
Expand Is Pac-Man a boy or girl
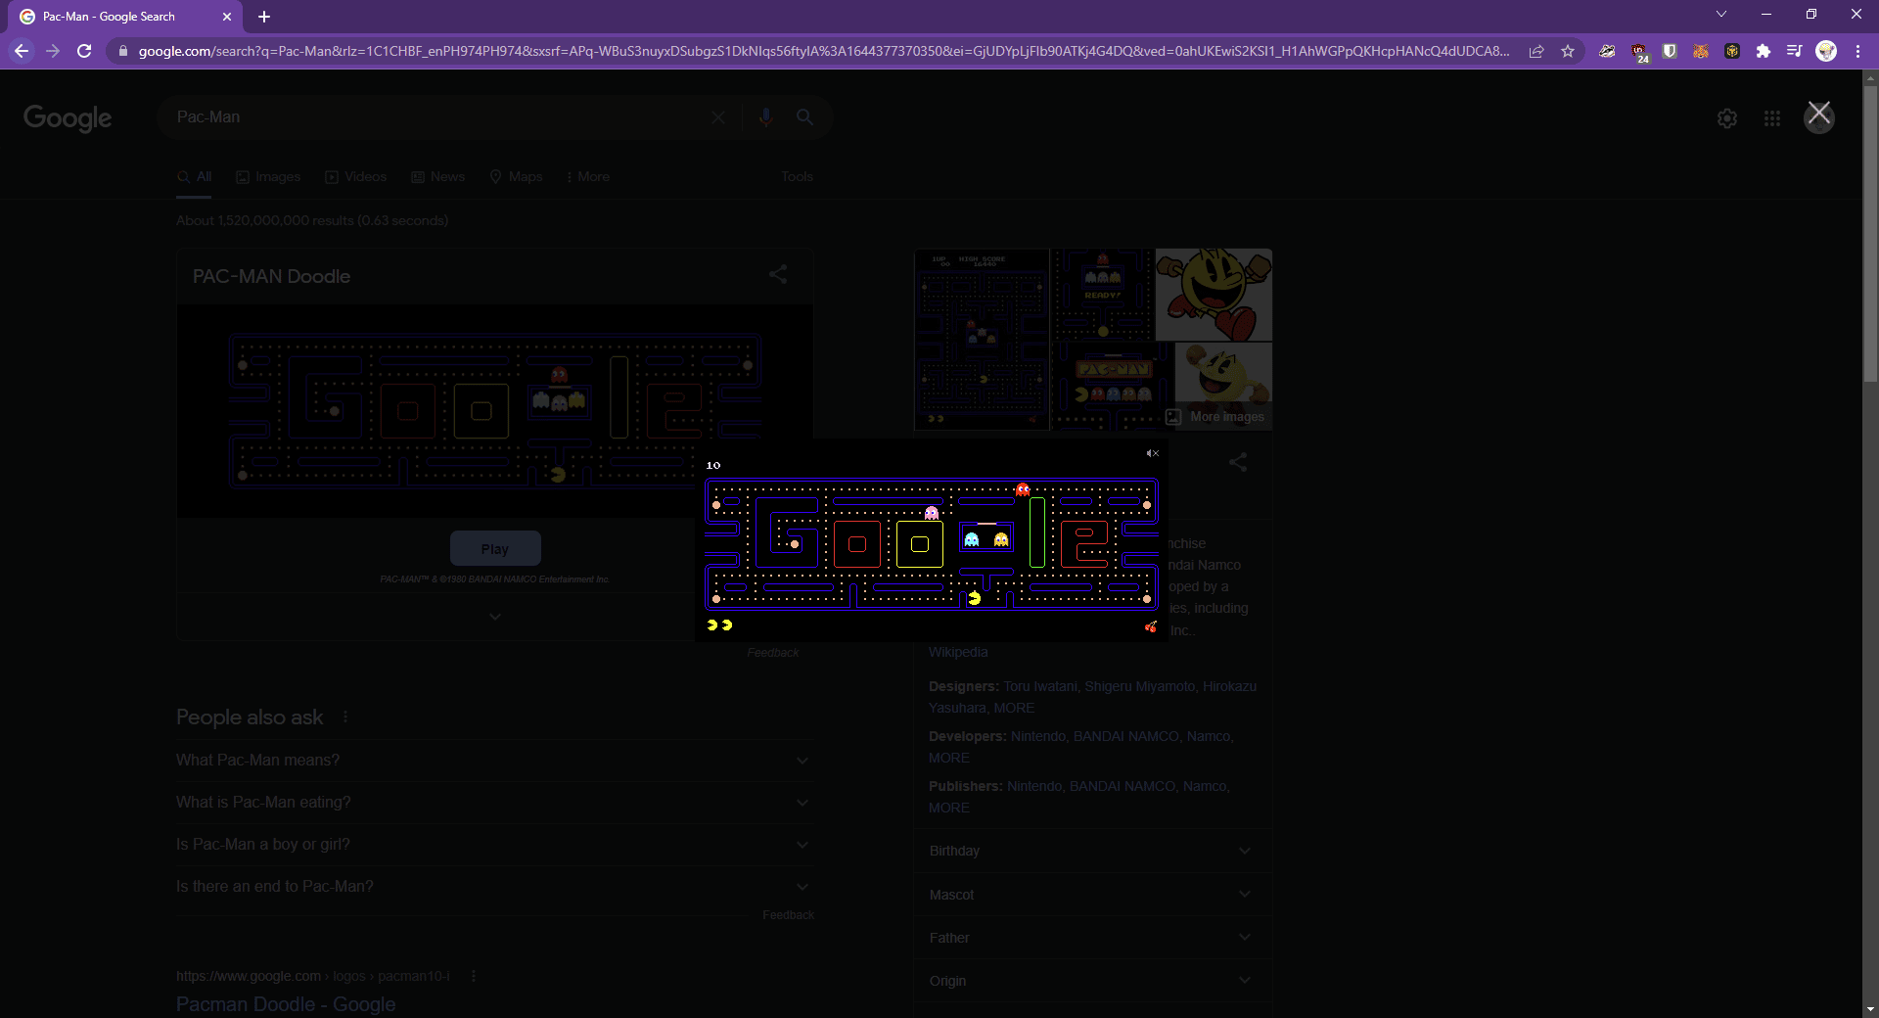[x=494, y=845]
